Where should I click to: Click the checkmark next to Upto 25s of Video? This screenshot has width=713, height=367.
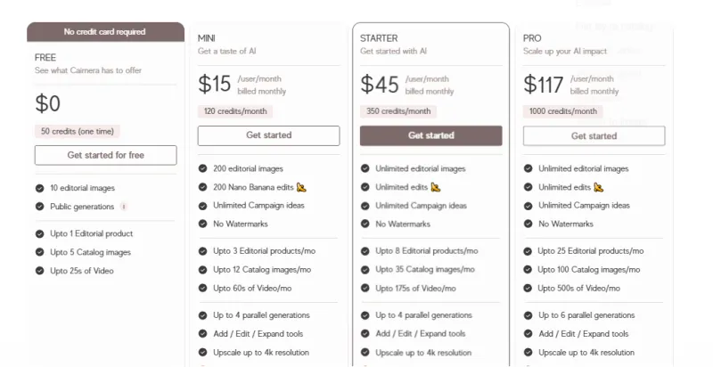tap(40, 271)
